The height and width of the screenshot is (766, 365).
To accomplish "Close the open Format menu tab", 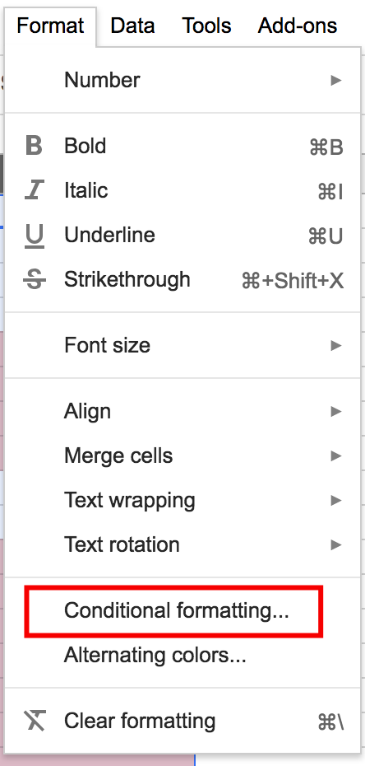I will pos(51,26).
